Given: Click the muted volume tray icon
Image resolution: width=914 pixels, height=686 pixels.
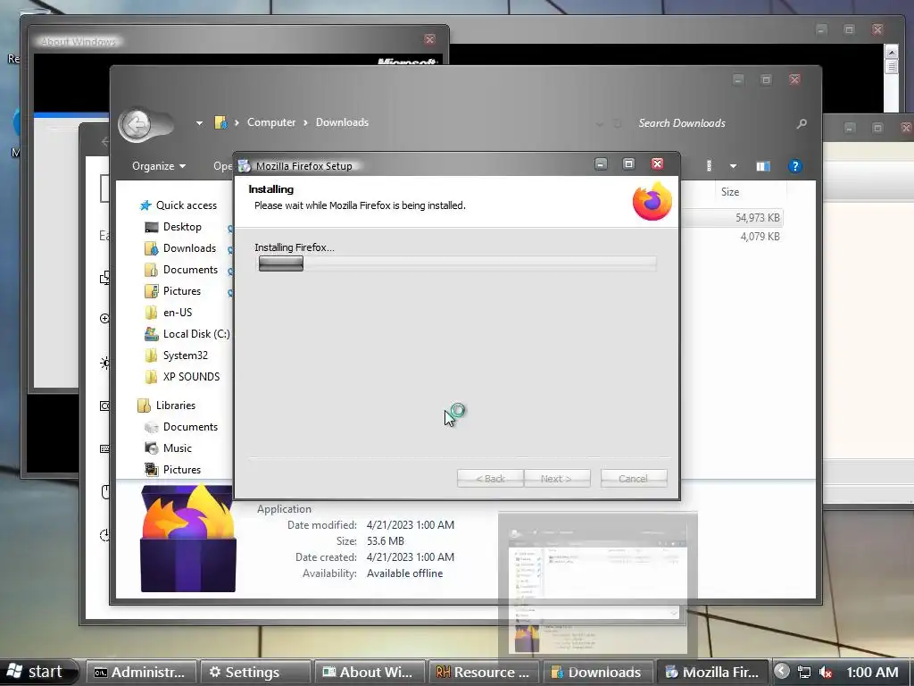Looking at the screenshot, I should pyautogui.click(x=826, y=673).
